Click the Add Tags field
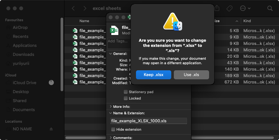 coord(119,44)
